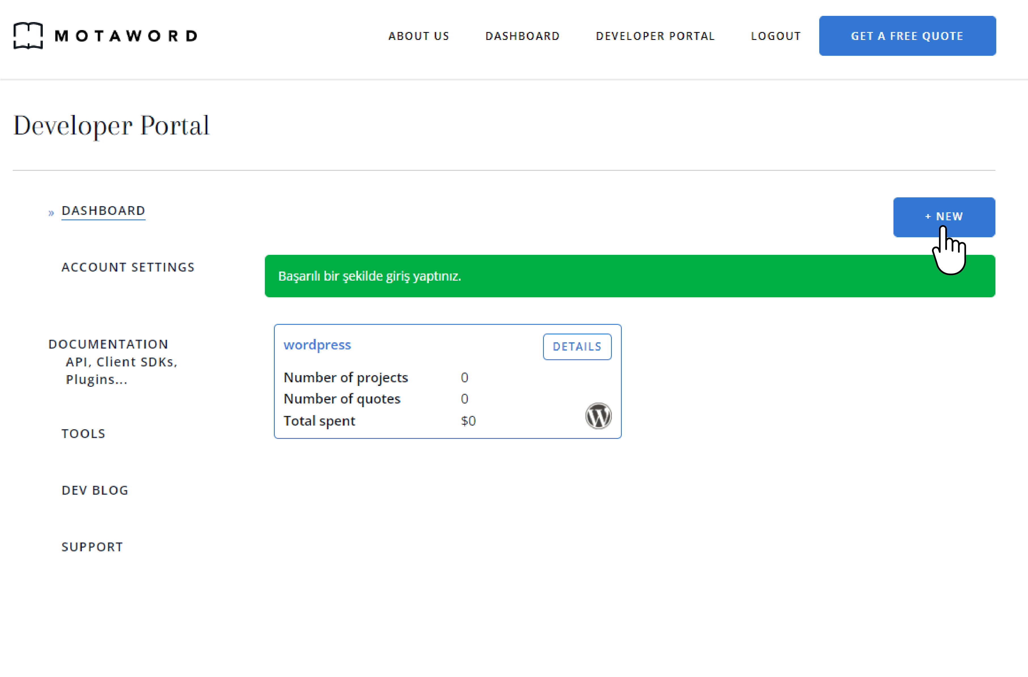Go to Dashboard in top navigation
Viewport: 1028px width, 677px height.
pyautogui.click(x=522, y=36)
